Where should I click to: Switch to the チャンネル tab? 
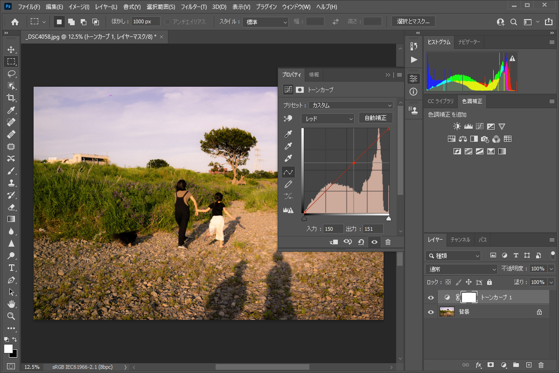[460, 240]
